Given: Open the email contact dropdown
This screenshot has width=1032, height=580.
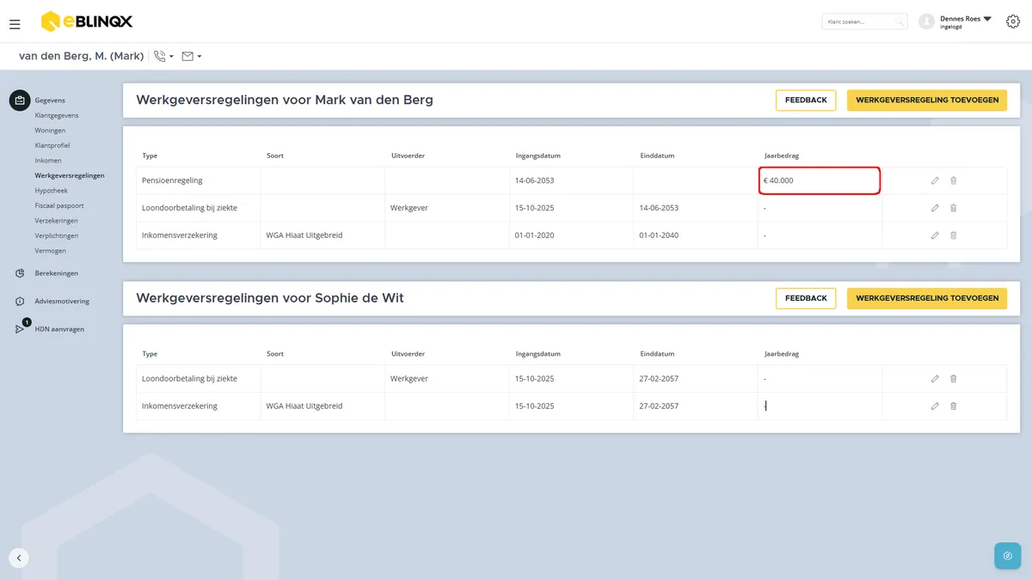Looking at the screenshot, I should point(192,57).
